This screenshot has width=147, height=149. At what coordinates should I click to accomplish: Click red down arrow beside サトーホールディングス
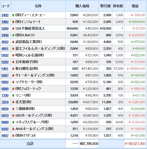click(x=13, y=75)
